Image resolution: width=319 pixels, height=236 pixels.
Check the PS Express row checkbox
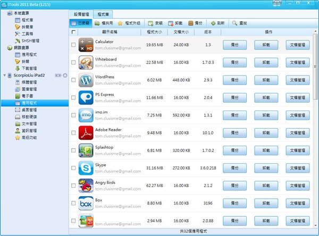tap(73, 98)
